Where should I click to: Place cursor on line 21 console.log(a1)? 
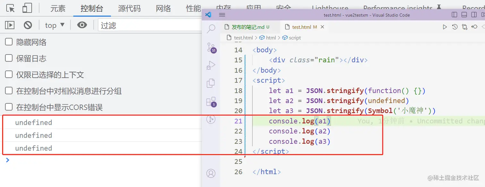300,121
